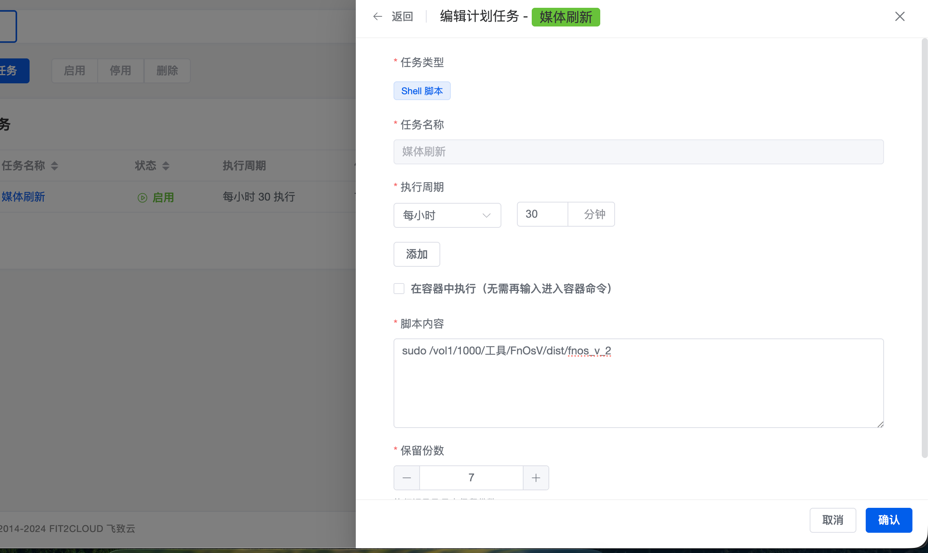928x553 pixels.
Task: Click the 停用 toolbar button
Action: click(121, 70)
